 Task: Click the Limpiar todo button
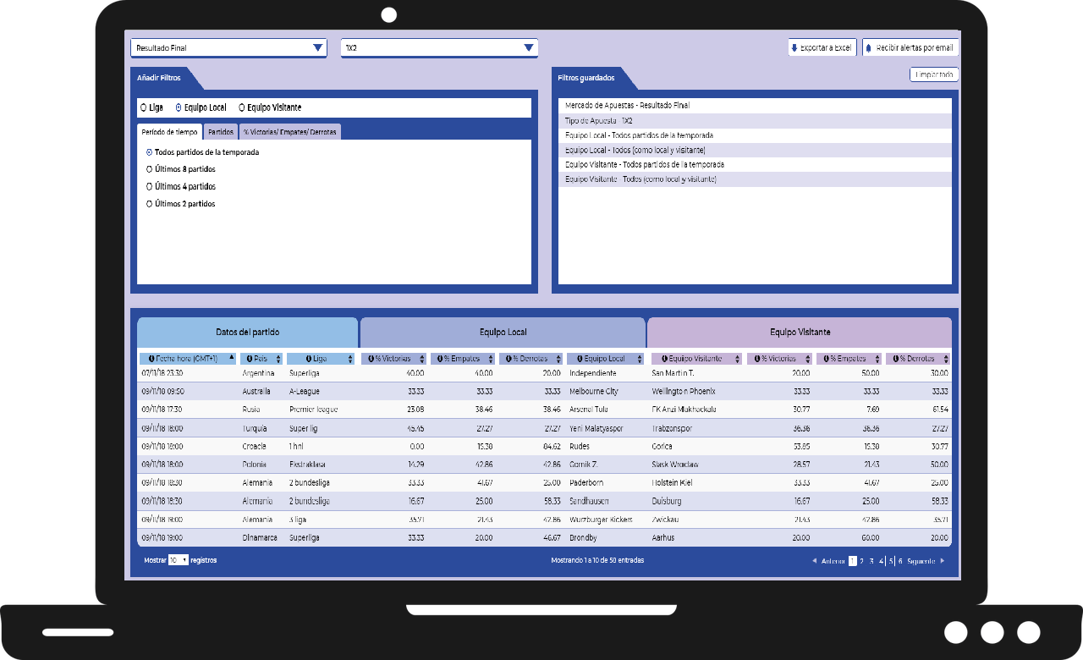click(933, 74)
